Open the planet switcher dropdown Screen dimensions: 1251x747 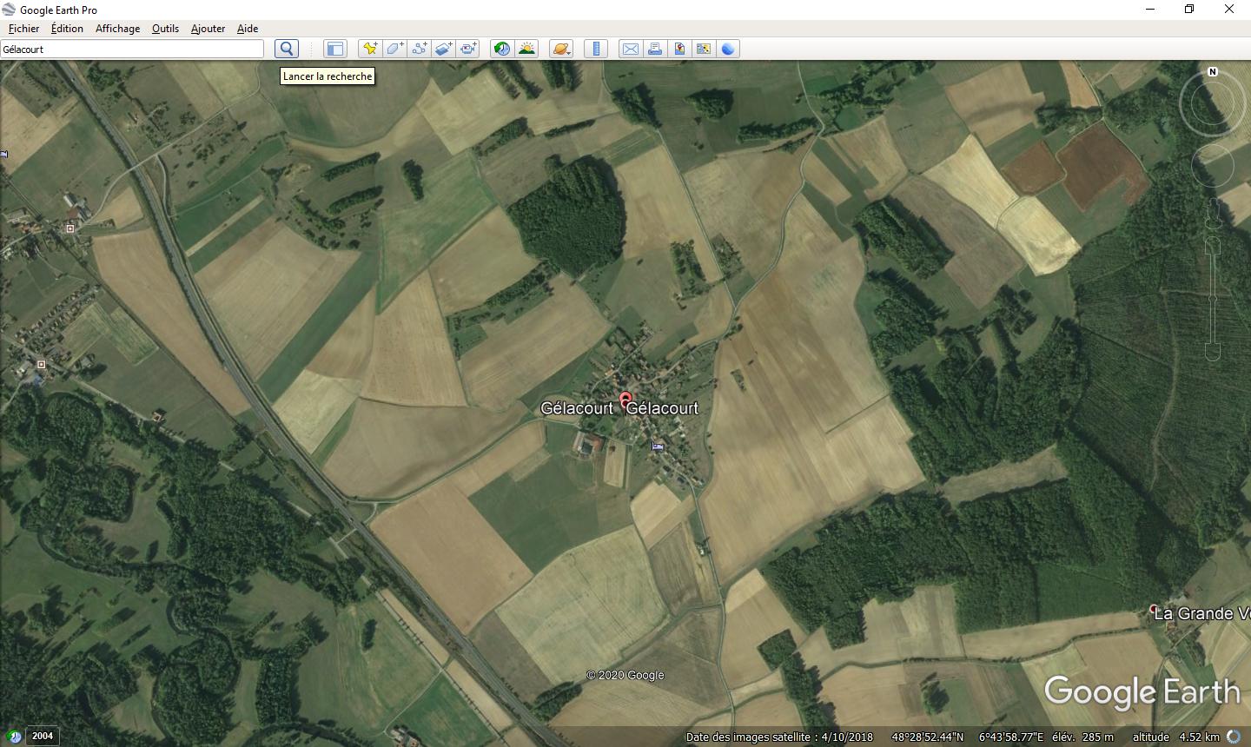561,49
